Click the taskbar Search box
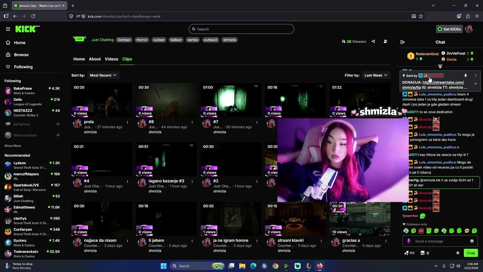 pos(197,266)
